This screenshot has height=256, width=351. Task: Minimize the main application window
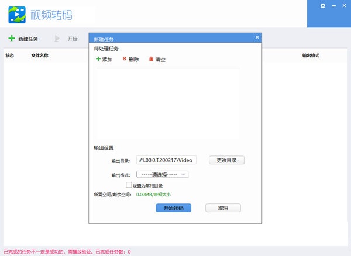[x=332, y=6]
